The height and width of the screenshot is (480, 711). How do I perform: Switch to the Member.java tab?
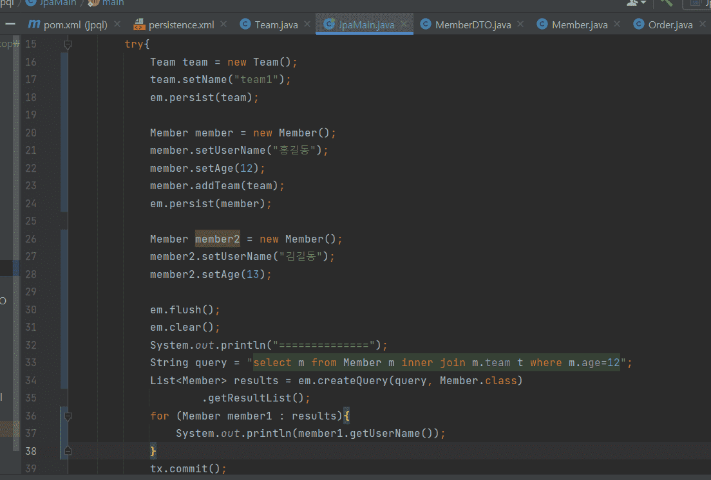tap(573, 24)
